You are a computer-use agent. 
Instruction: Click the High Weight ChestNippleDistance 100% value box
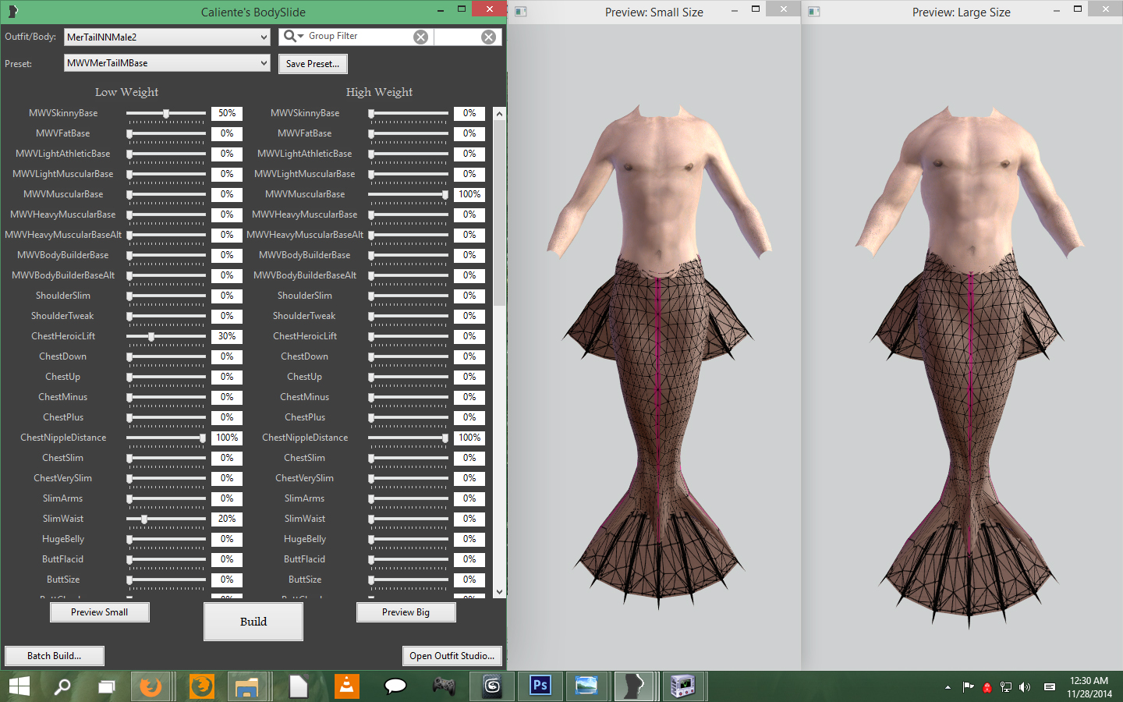[x=469, y=438]
